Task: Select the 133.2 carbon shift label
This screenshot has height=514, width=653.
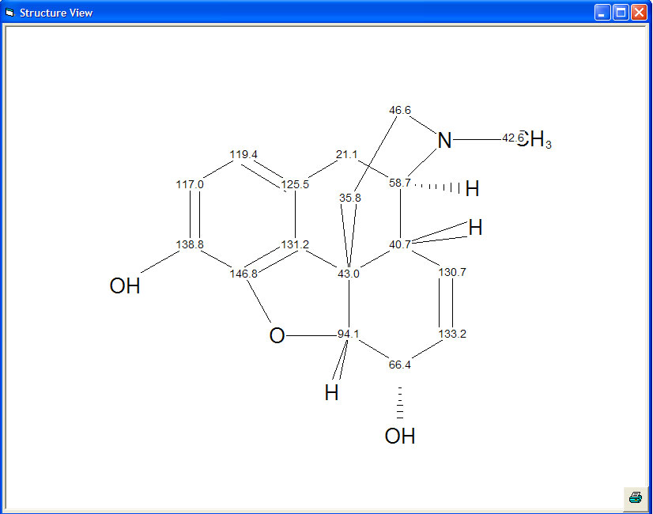Action: 452,334
